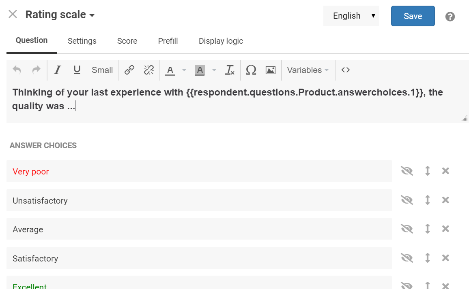Click the reorder handle for Satisfactory
The image size is (469, 289).
(x=428, y=258)
